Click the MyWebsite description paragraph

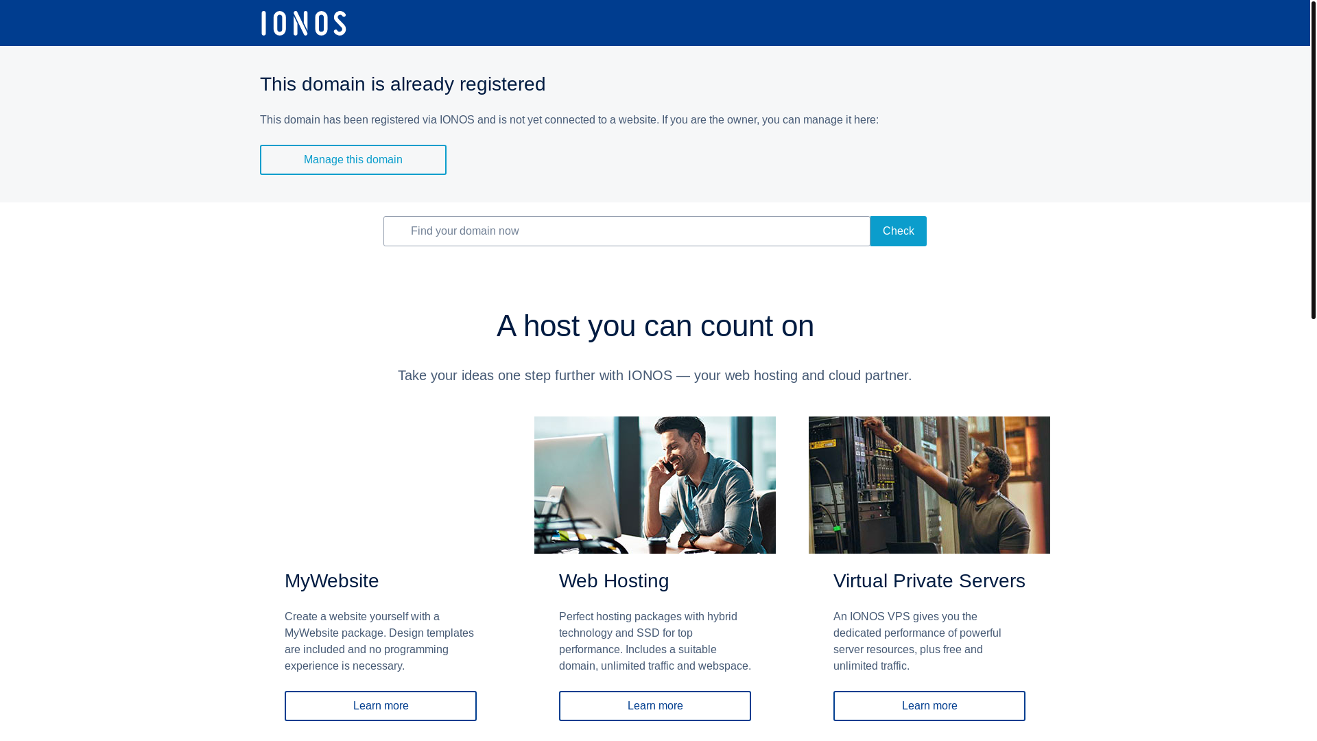tap(380, 642)
